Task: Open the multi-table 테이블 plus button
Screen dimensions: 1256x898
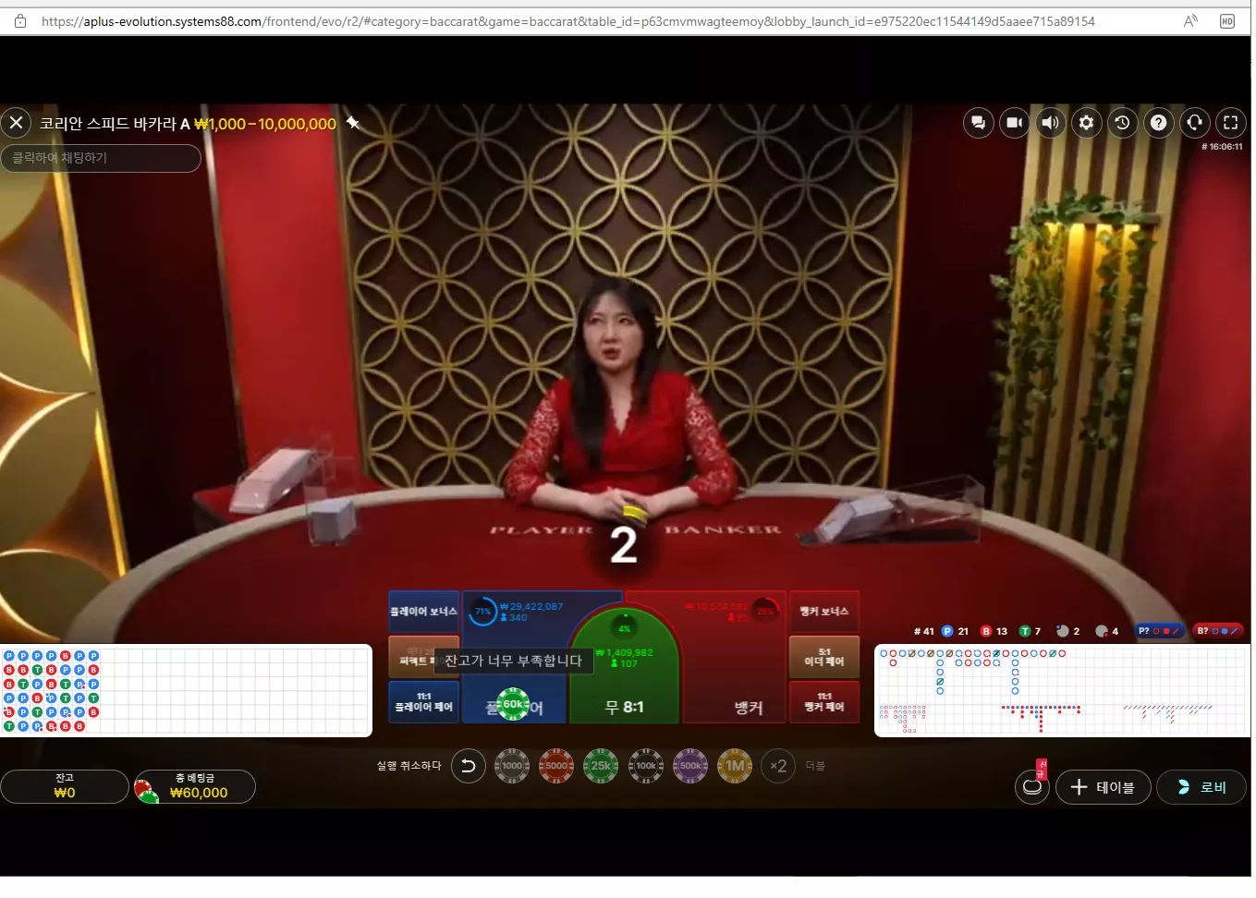Action: (1103, 787)
